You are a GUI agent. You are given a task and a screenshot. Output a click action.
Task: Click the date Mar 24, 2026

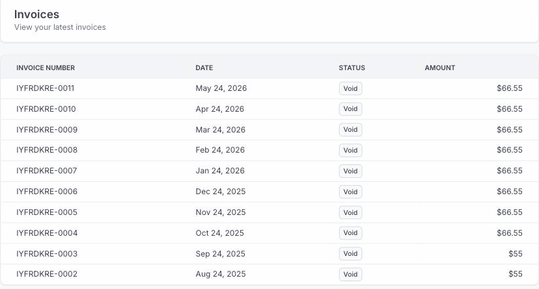tap(220, 130)
